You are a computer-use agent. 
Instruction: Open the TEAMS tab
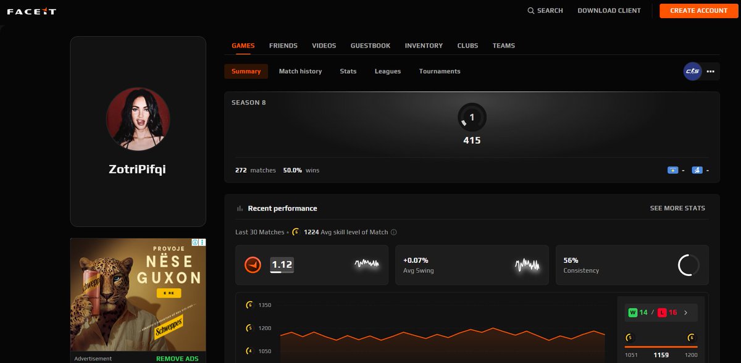click(504, 46)
